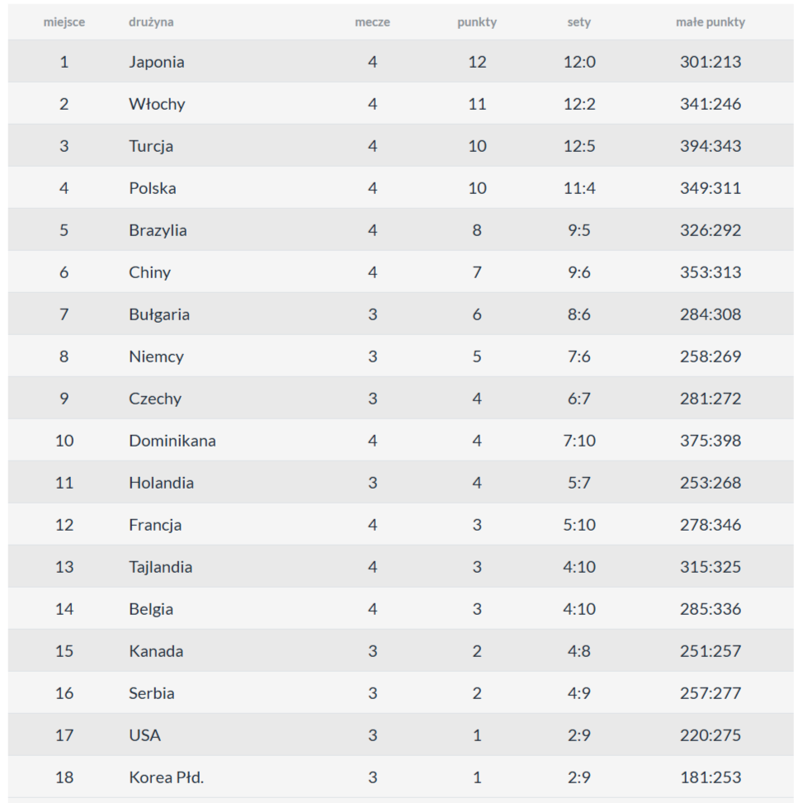Screen dimensions: 803x803
Task: Open the Turcja team entry
Action: pos(151,146)
